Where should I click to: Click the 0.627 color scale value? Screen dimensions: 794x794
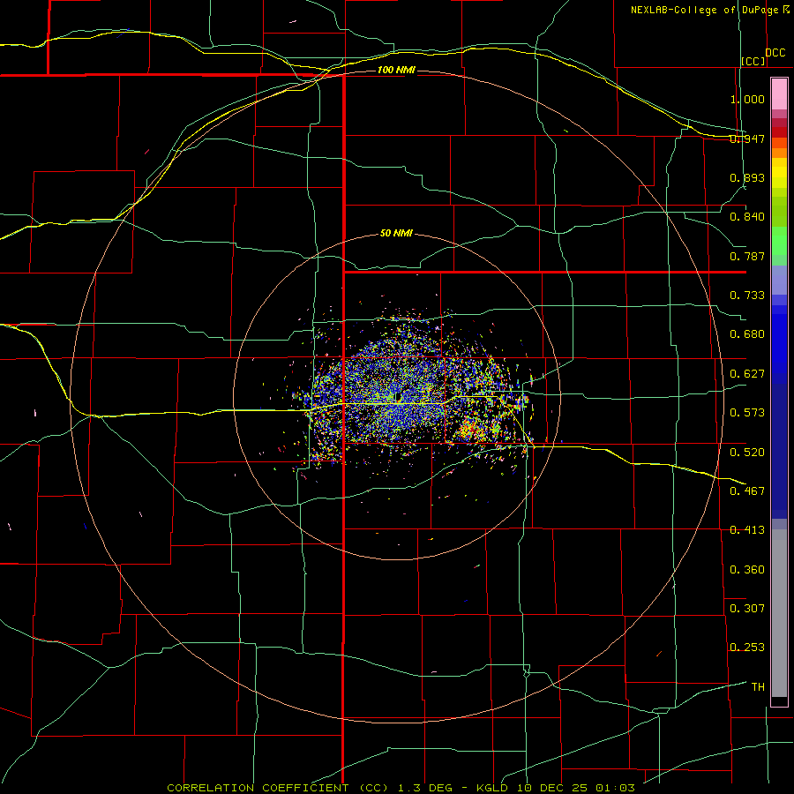pyautogui.click(x=747, y=374)
